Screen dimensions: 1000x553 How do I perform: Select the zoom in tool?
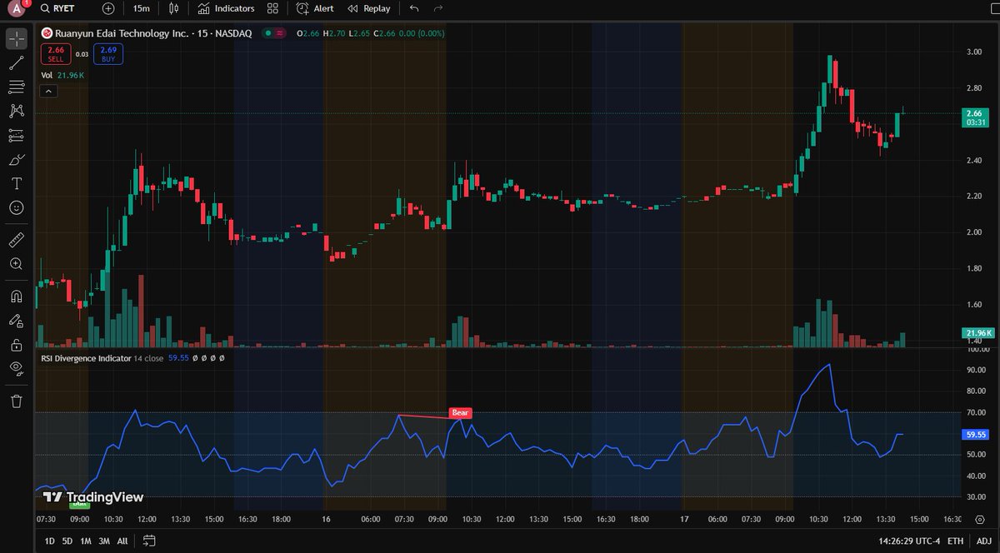pos(16,264)
